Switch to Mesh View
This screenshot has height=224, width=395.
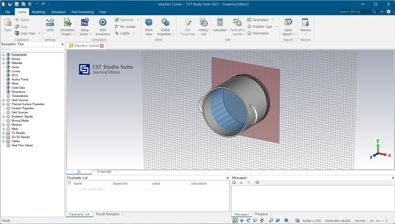click(149, 27)
